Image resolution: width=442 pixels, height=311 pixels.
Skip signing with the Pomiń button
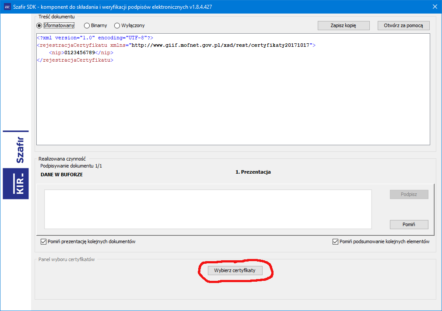[409, 224]
